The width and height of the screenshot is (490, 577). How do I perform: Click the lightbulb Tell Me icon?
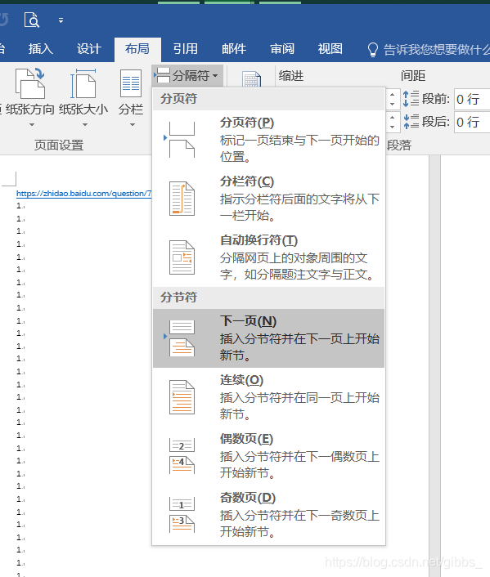[373, 49]
